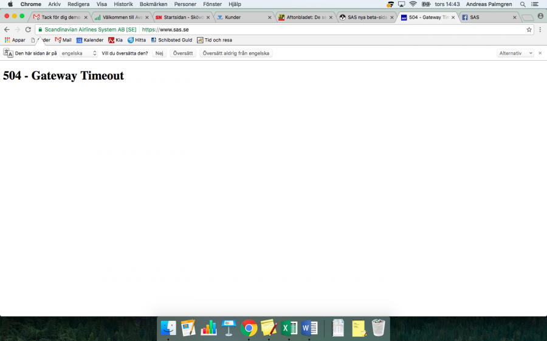Open the Alternativ options dropdown
The height and width of the screenshot is (341, 547).
coord(515,53)
